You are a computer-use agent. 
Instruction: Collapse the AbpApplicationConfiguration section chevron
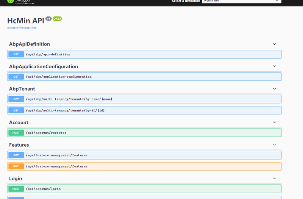tap(274, 66)
